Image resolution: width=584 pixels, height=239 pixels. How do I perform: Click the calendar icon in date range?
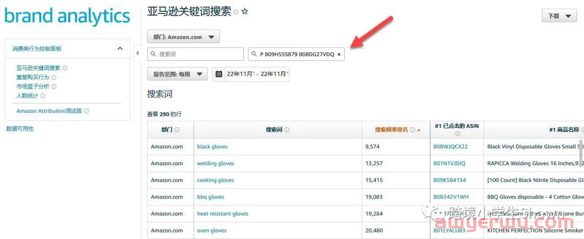pos(218,74)
